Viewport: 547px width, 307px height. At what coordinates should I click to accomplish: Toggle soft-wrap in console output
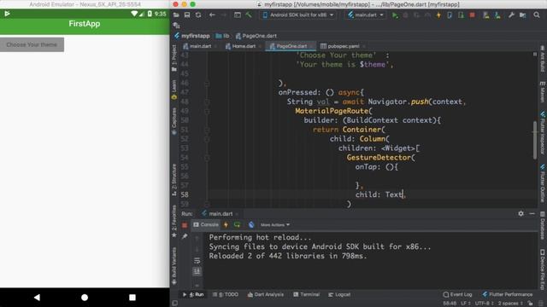click(197, 261)
